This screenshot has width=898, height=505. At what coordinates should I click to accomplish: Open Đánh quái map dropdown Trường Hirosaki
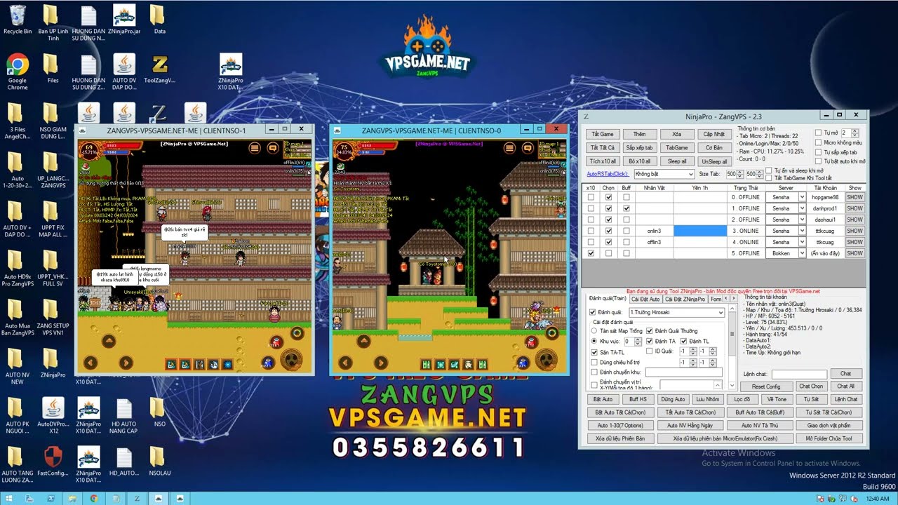point(676,312)
